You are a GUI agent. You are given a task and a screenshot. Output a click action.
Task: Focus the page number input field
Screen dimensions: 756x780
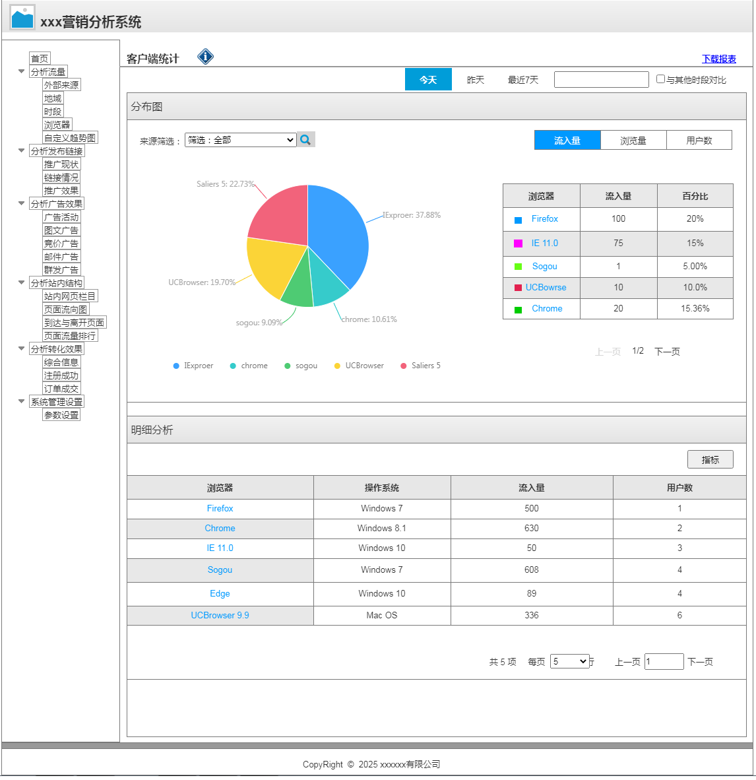(664, 662)
